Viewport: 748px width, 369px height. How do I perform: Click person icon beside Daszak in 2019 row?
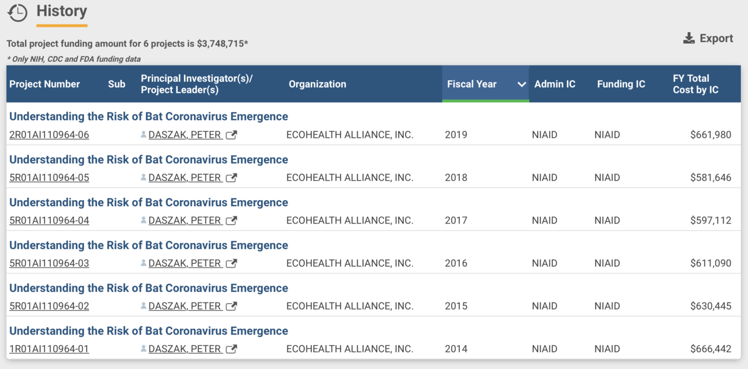144,135
